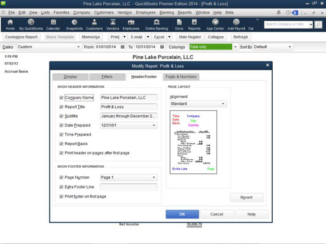The height and width of the screenshot is (244, 326).
Task: Uncheck the Company Name checkbox
Action: click(x=61, y=98)
